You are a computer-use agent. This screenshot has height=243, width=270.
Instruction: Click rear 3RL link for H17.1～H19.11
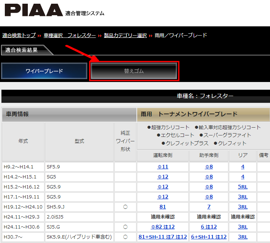tap(243, 197)
